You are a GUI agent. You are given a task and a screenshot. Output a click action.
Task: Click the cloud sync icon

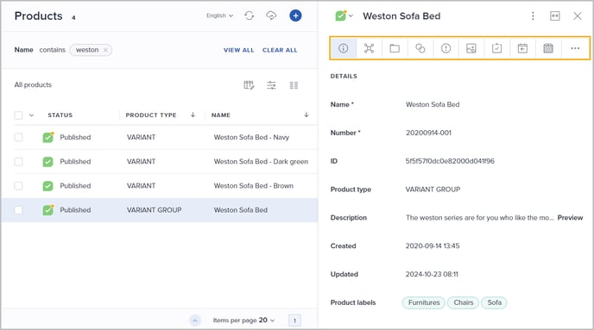pyautogui.click(x=271, y=16)
